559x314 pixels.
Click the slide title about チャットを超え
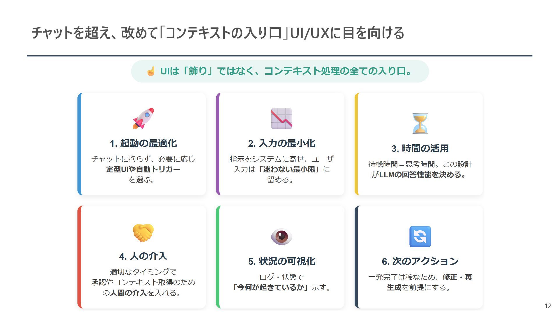tap(218, 33)
